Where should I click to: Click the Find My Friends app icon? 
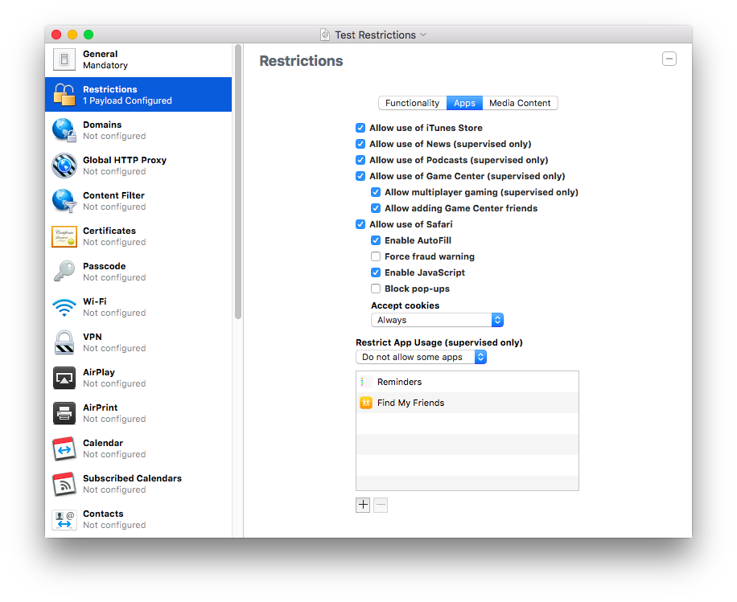point(365,403)
